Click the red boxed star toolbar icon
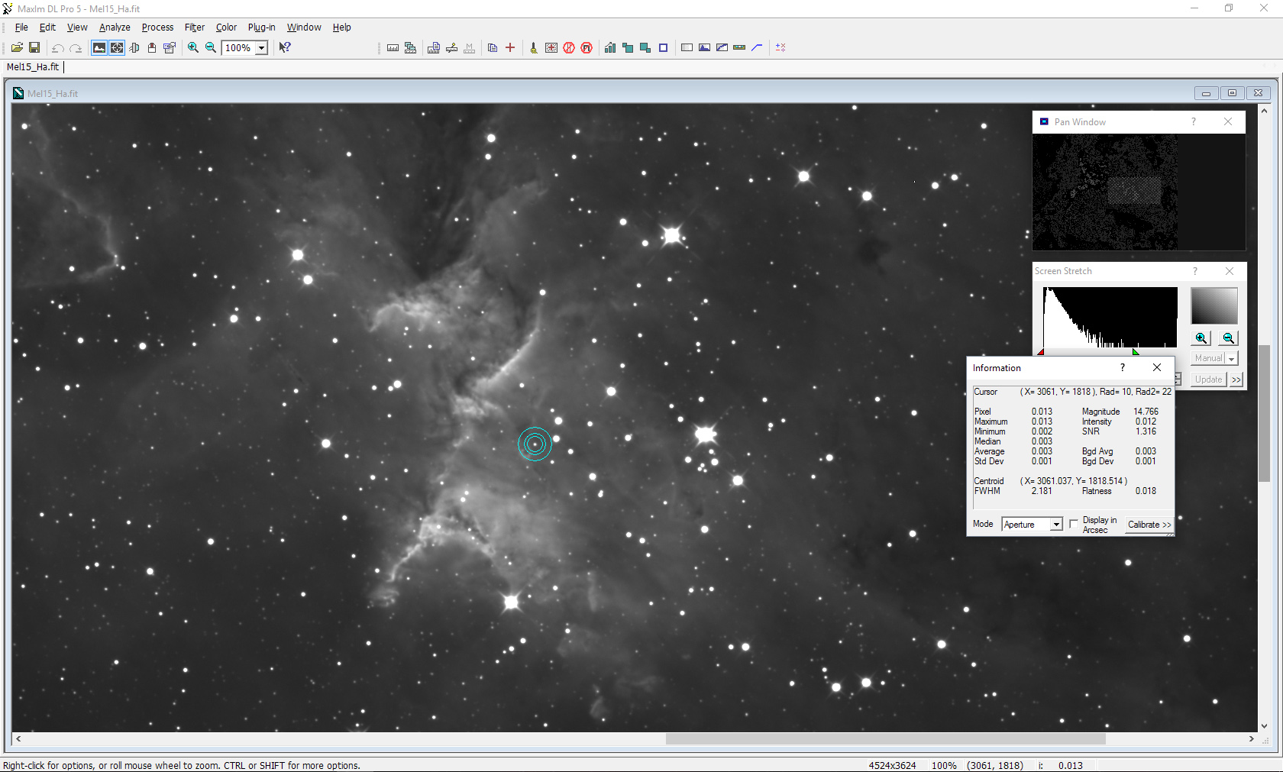Screen dimensions: 1283x772 [x=551, y=47]
